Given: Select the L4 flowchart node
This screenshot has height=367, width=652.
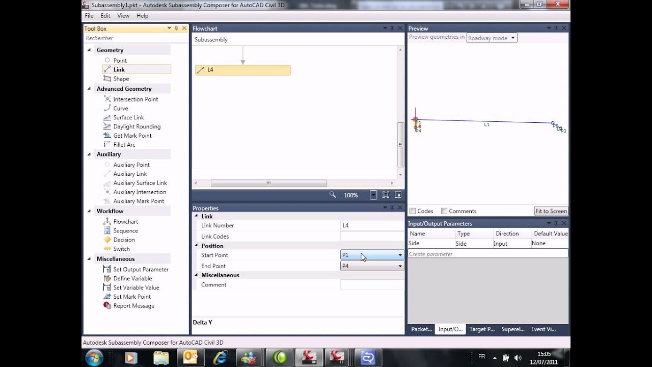Looking at the screenshot, I should tap(242, 70).
